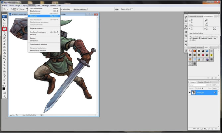Select the Quick Selection tool
222x138 pixels.
(4, 29)
